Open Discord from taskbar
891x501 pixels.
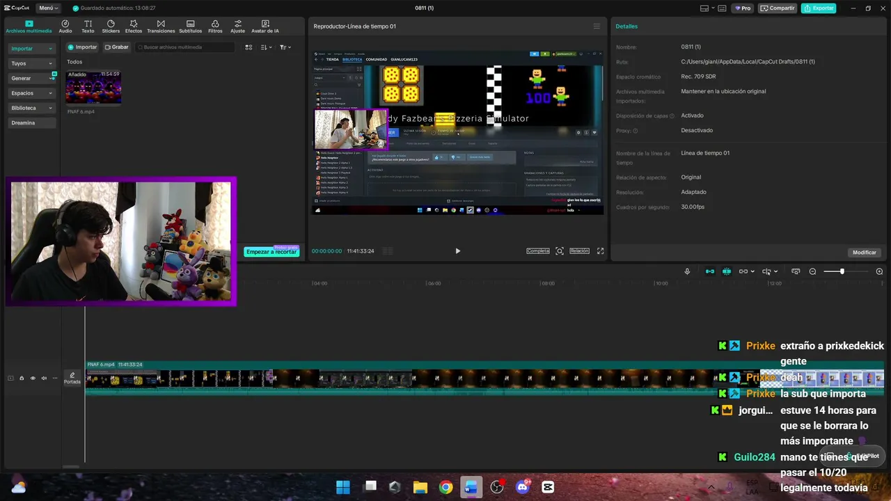click(x=523, y=487)
